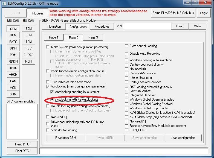Image resolution: width=214 pixels, height=158 pixels.
Task: Uncheck Autolocking with Re-Autolocking
Action: click(x=52, y=100)
